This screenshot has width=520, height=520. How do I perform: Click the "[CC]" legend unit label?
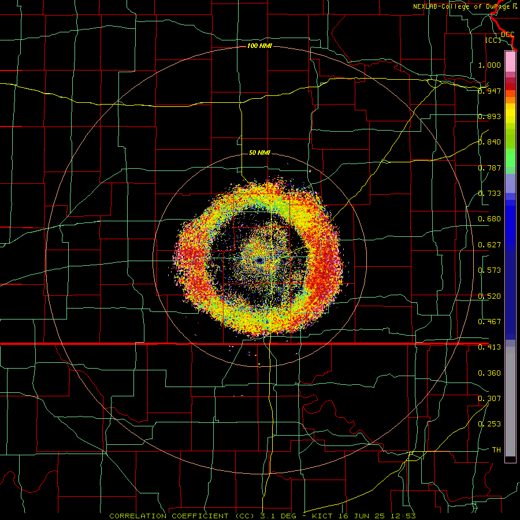tap(493, 40)
